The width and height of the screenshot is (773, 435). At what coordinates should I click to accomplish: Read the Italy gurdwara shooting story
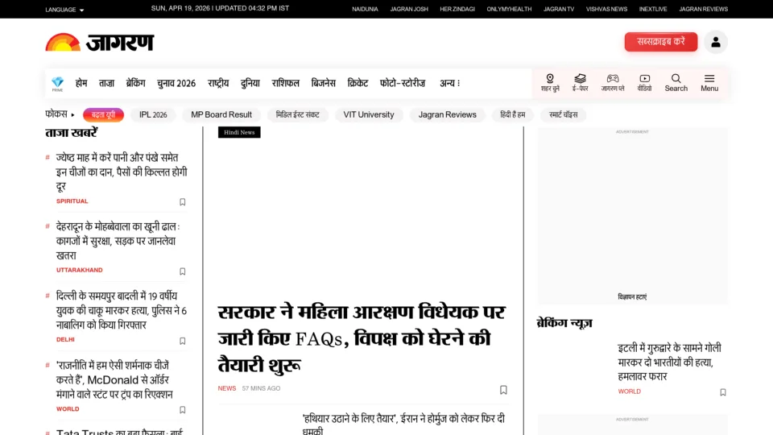point(669,362)
